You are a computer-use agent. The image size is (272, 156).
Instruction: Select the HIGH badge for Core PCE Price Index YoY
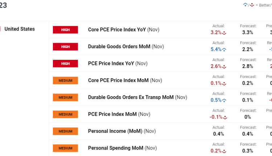click(65, 30)
